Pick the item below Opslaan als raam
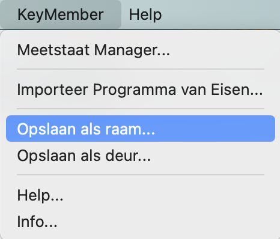280x239 pixels. coord(141,156)
